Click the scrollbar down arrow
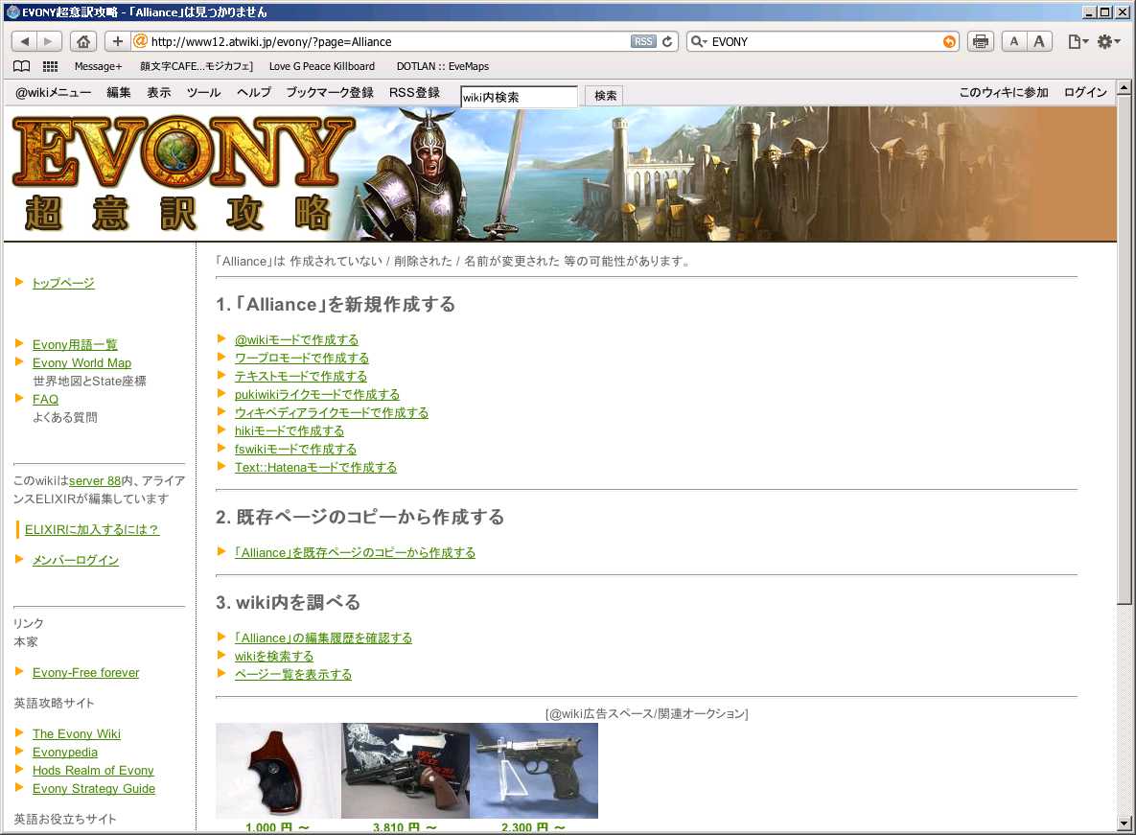The width and height of the screenshot is (1136, 835). pyautogui.click(x=1124, y=823)
